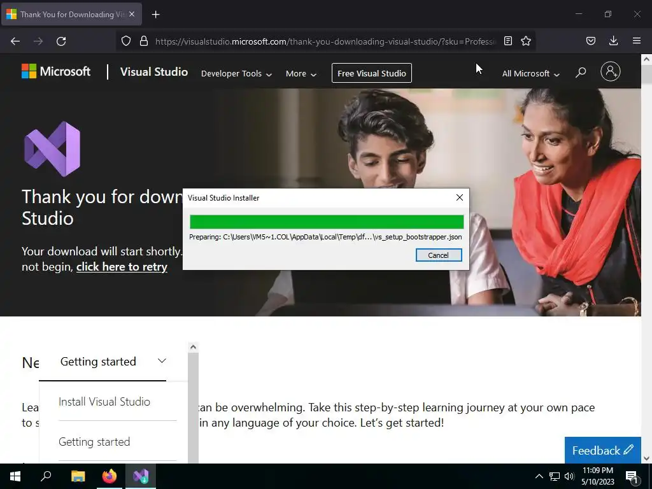This screenshot has width=652, height=489.
Task: Open File Explorer from taskbar
Action: 78,476
